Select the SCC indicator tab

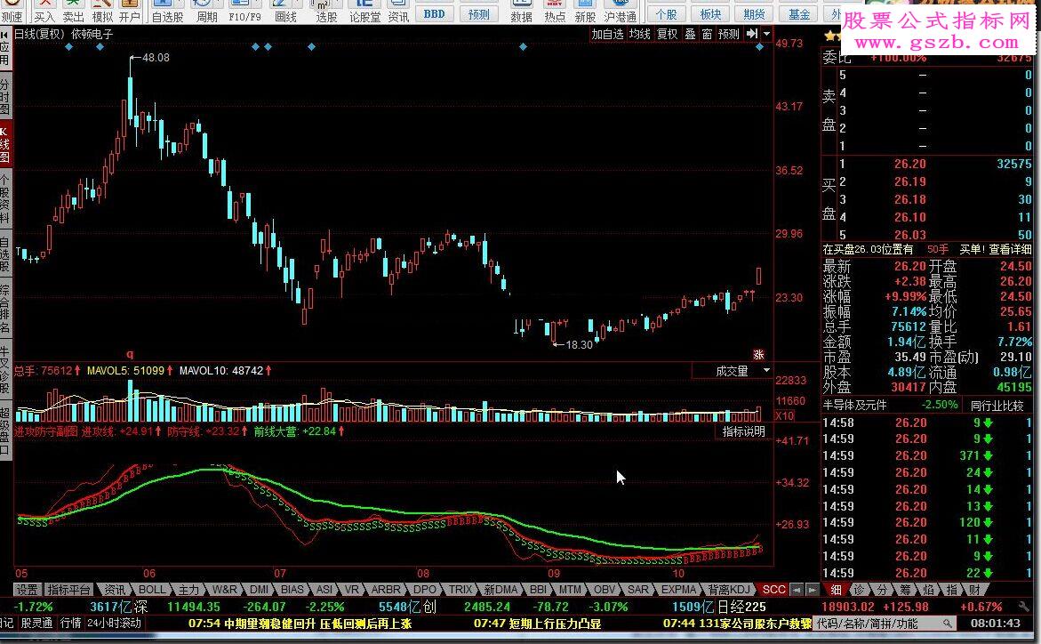(x=773, y=590)
